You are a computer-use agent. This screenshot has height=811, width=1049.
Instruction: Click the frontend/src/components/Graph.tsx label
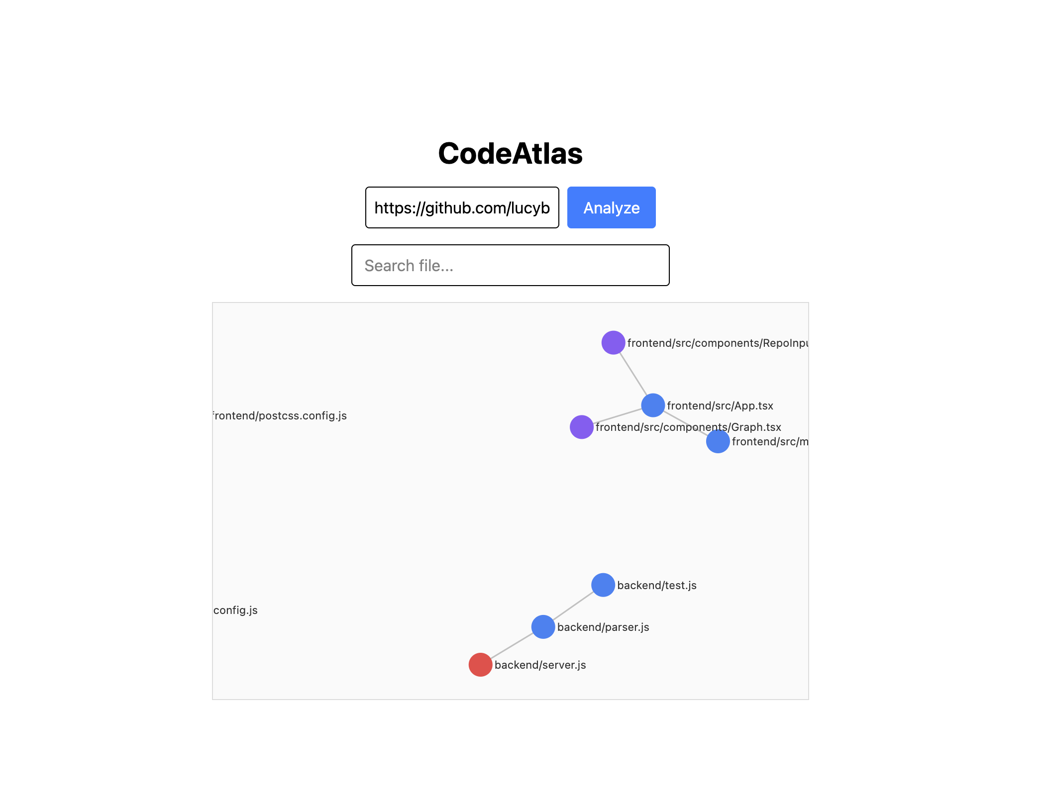coord(689,427)
